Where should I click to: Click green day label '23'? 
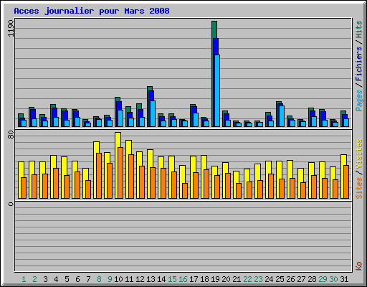(x=258, y=279)
